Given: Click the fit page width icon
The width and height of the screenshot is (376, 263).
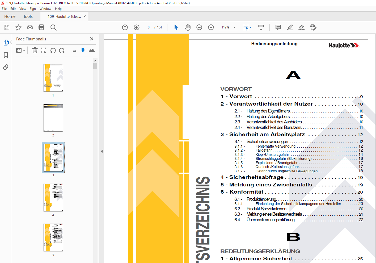Looking at the screenshot, I should (x=246, y=27).
